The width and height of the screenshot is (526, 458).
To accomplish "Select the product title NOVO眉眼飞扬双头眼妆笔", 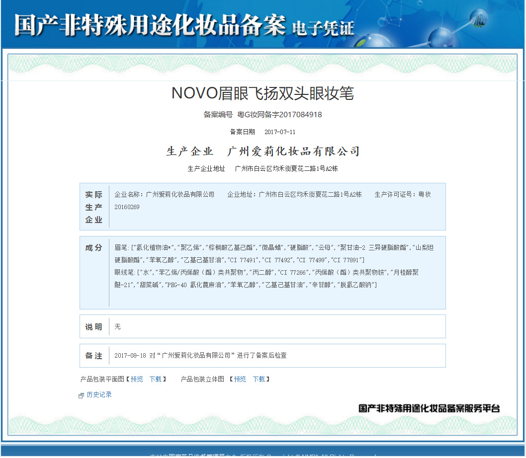I will coord(263,93).
